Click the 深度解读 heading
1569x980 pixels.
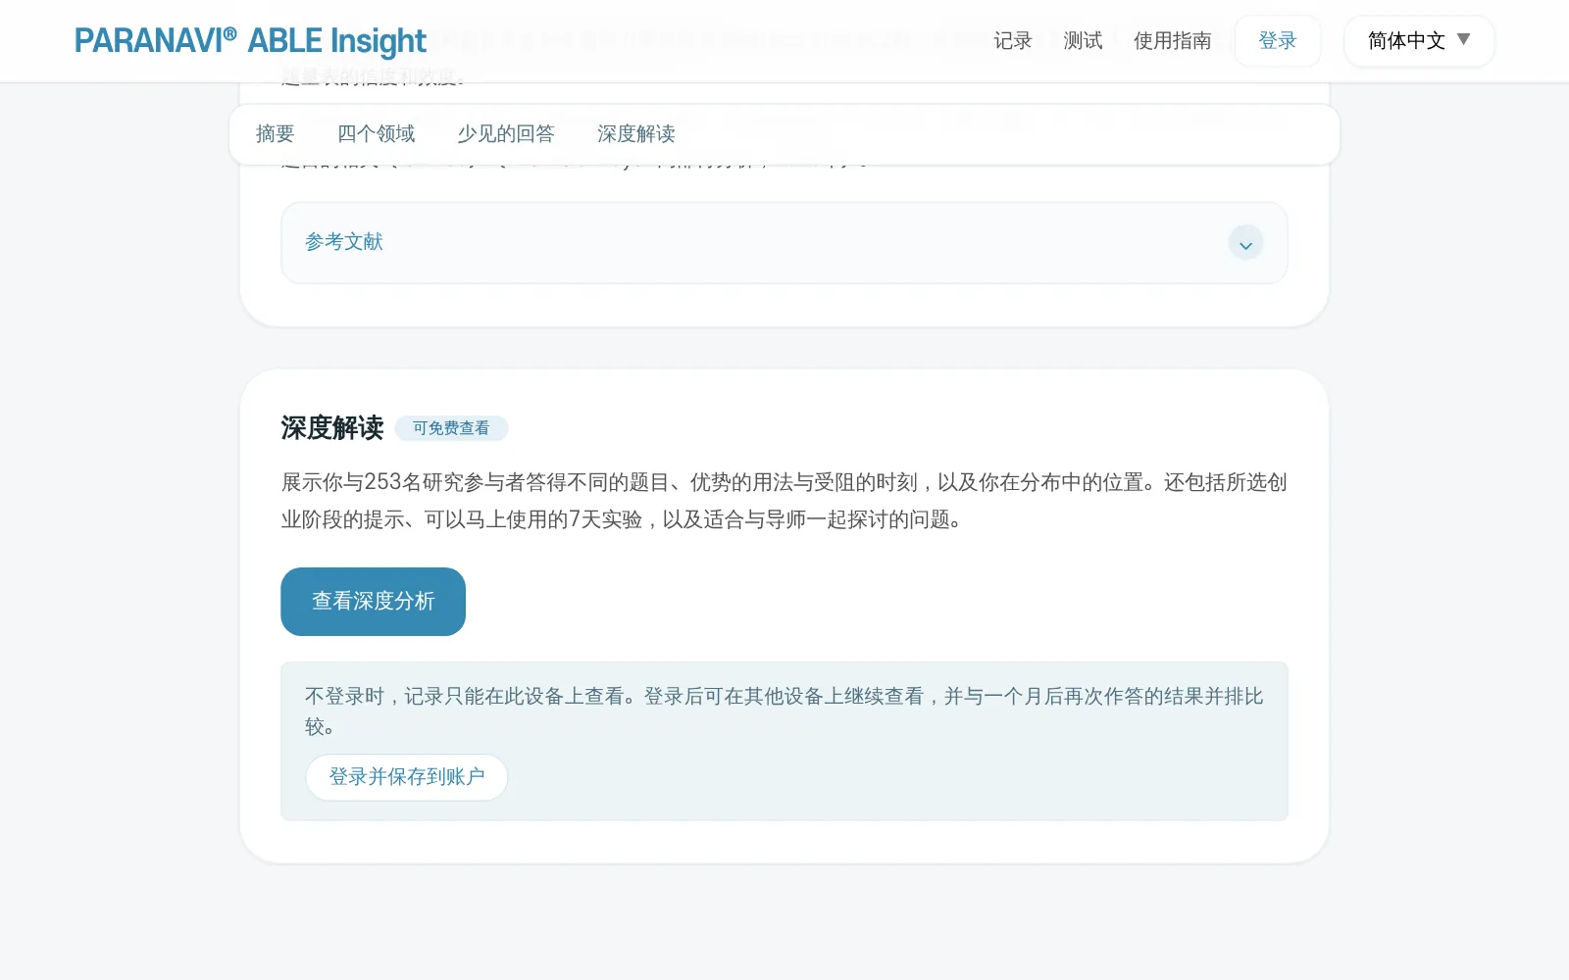tap(332, 428)
